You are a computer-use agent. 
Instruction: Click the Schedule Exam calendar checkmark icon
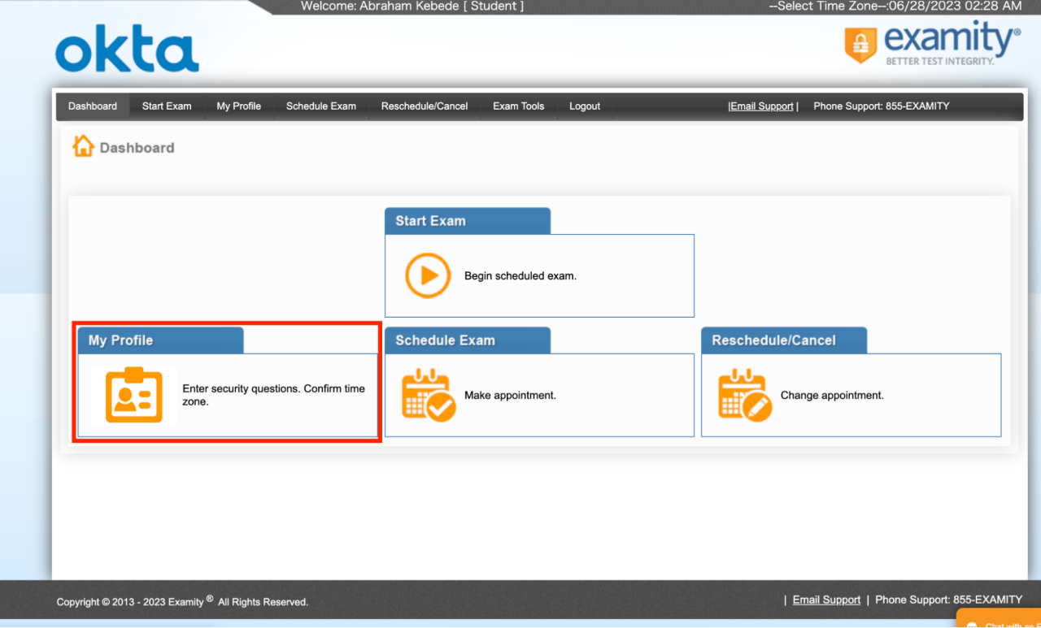(x=429, y=396)
